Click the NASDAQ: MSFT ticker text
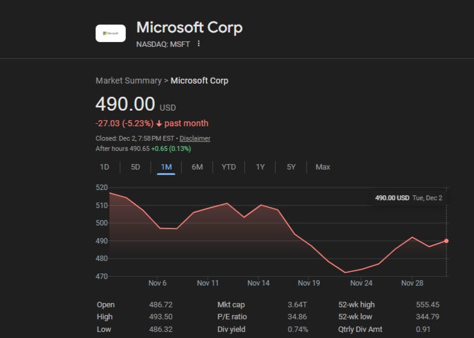This screenshot has height=338, width=474. pyautogui.click(x=163, y=45)
